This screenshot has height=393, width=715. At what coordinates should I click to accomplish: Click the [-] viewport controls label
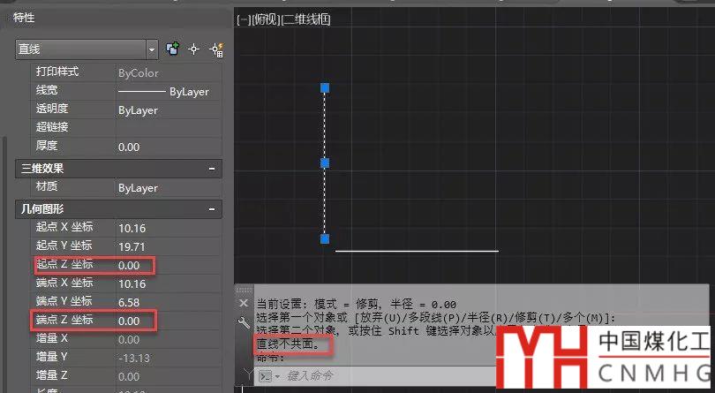(244, 19)
